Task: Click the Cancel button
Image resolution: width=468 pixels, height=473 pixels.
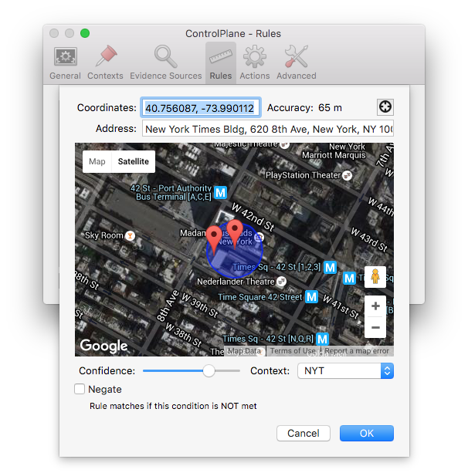Action: tap(304, 434)
